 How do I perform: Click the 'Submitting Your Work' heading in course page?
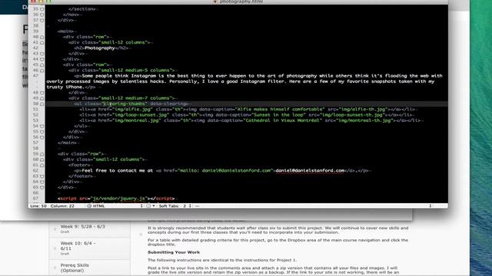click(x=174, y=252)
